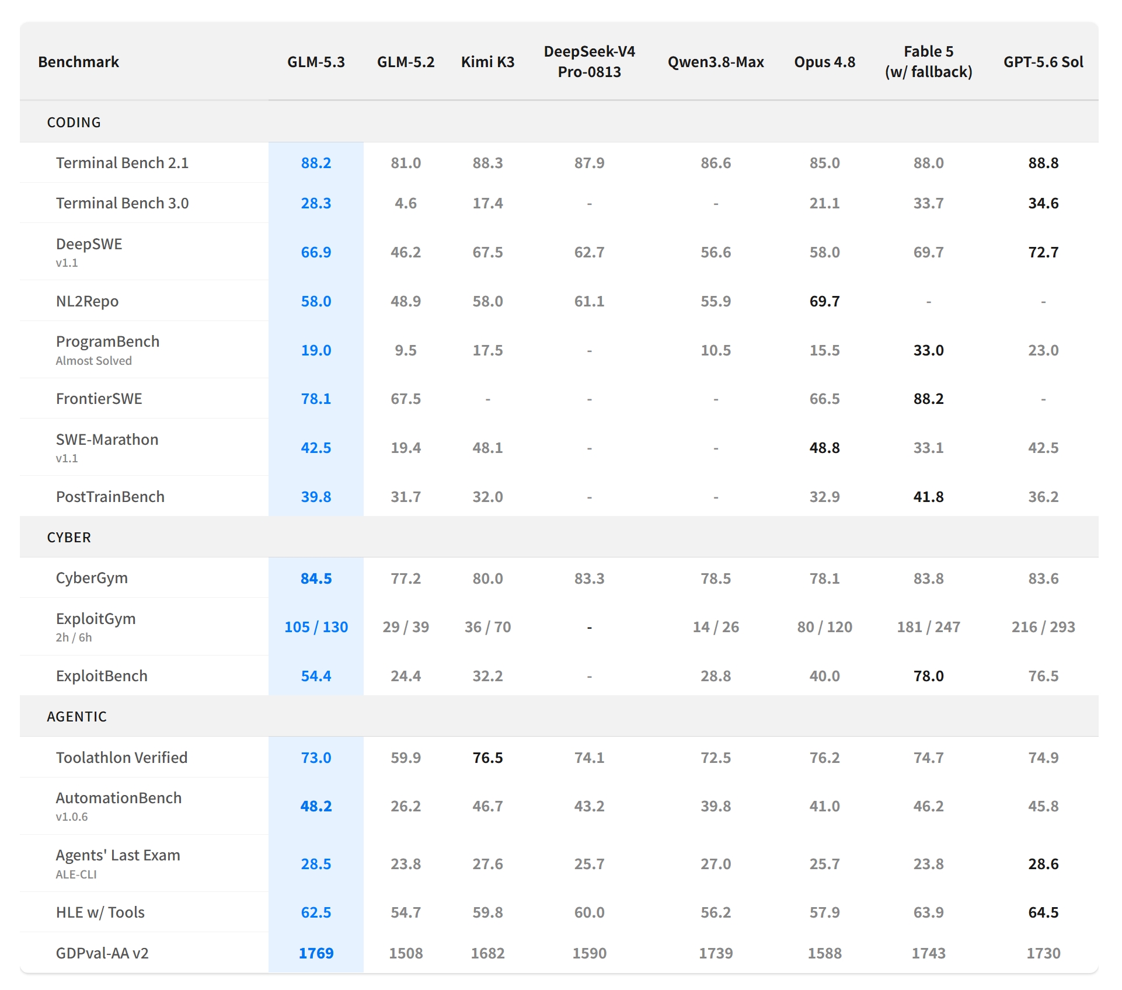Screen dimensions: 1122x990
Task: Select the AGENTIC section label
Action: [77, 716]
